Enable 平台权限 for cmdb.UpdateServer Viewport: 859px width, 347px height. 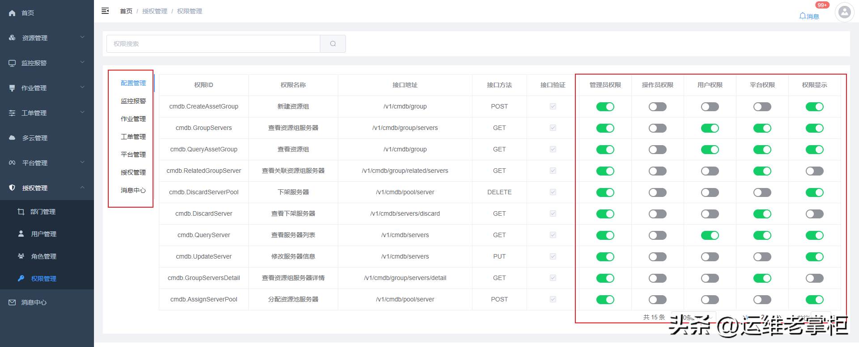pyautogui.click(x=762, y=257)
